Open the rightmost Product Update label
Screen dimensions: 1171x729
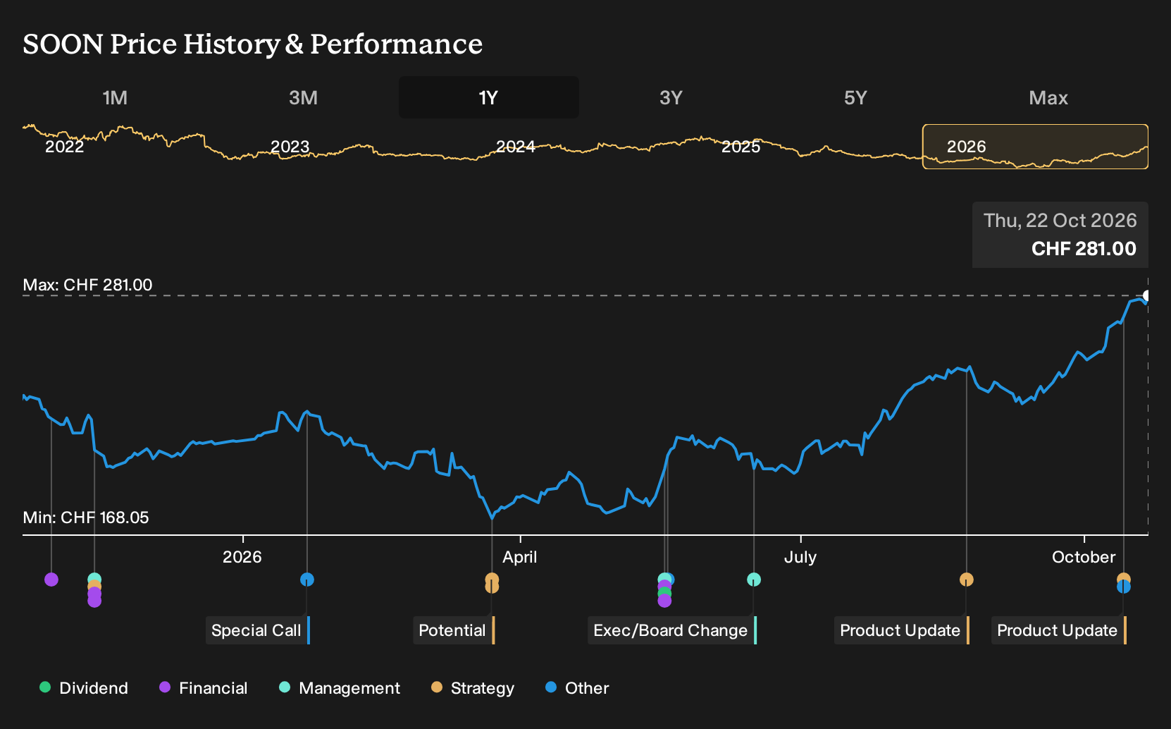pyautogui.click(x=1059, y=630)
